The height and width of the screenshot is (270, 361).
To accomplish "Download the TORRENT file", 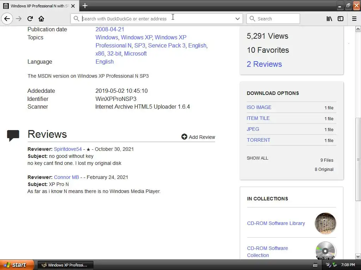I will [258, 140].
